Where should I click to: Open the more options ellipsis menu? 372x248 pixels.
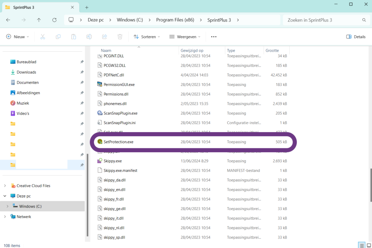coord(214,37)
